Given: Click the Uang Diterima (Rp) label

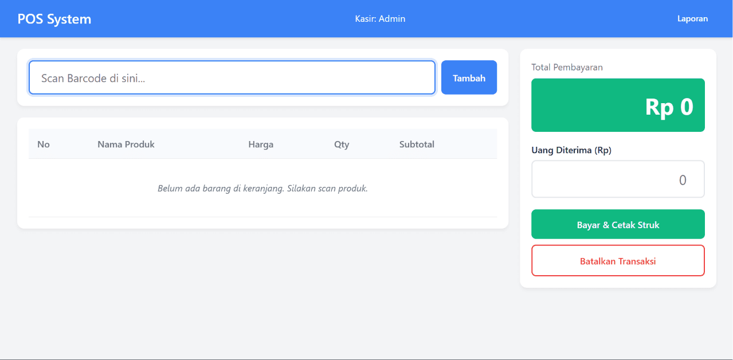Looking at the screenshot, I should [x=571, y=150].
